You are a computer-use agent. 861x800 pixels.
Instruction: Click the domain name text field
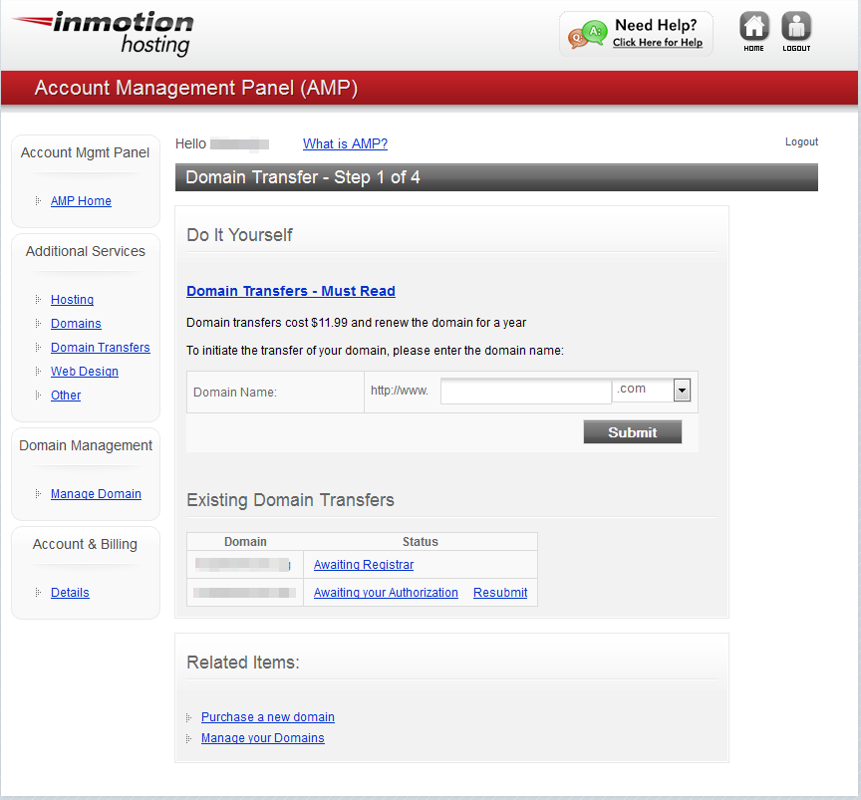525,391
